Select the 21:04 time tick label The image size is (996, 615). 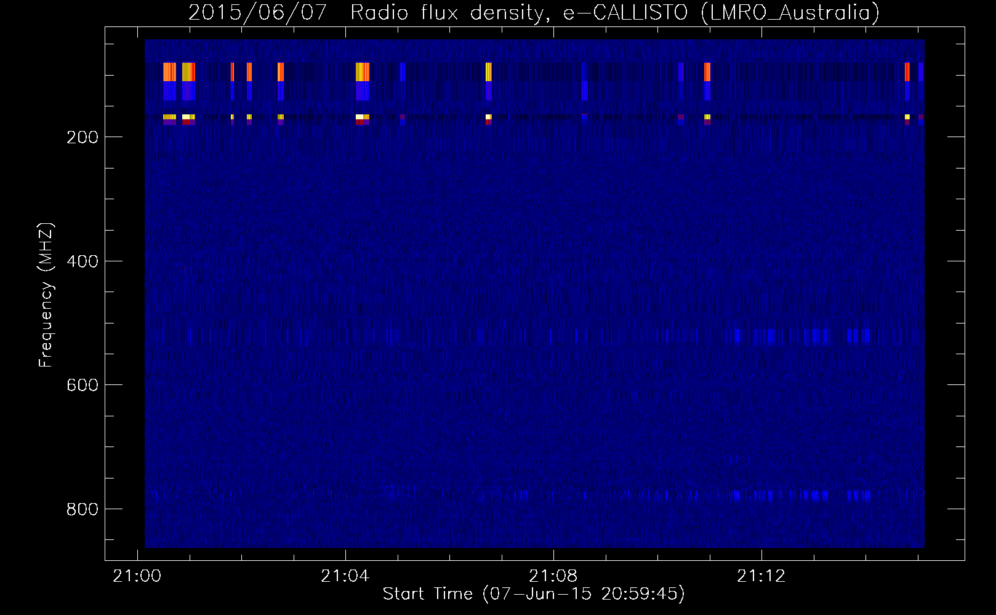tap(345, 576)
